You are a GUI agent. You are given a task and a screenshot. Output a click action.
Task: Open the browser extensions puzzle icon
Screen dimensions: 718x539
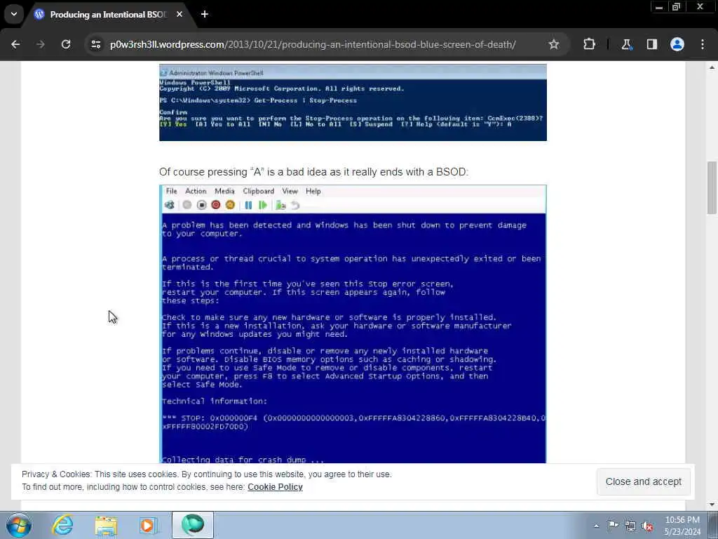coord(589,44)
